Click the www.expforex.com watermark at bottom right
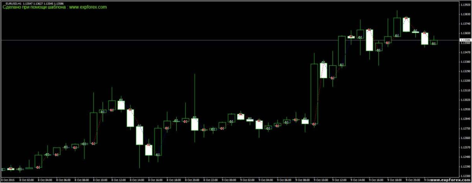The height and width of the screenshot is (183, 472). (x=446, y=180)
